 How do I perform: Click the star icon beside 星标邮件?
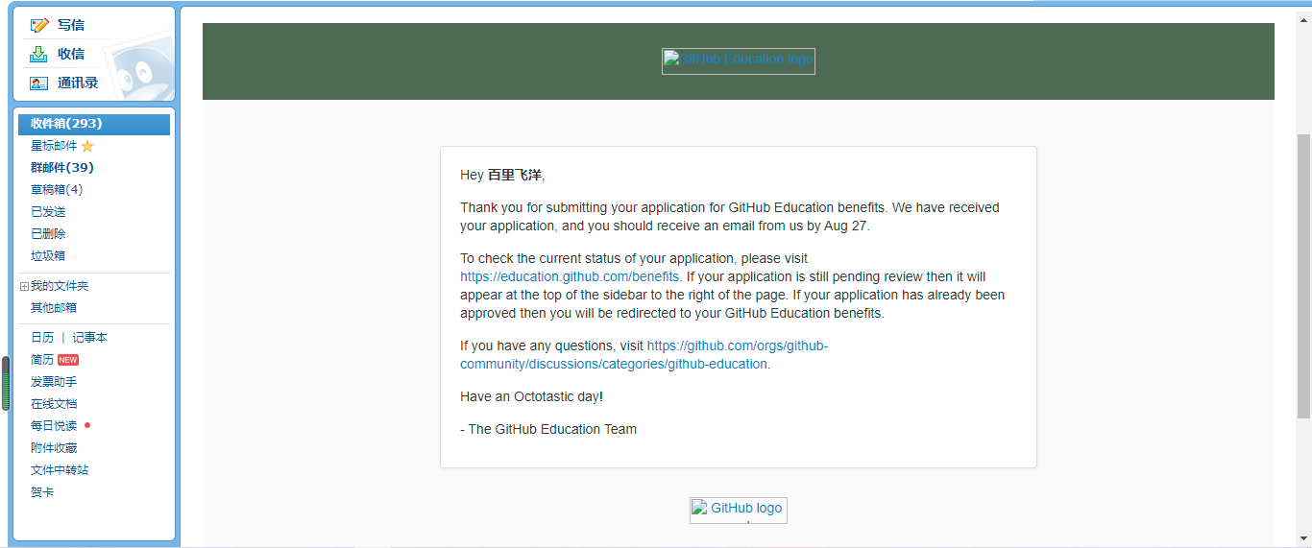coord(87,146)
